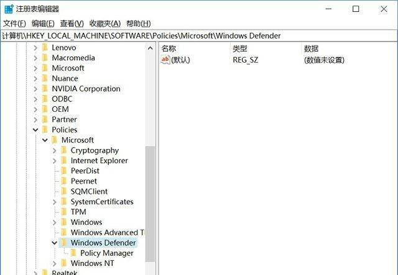This screenshot has height=275, width=398.
Task: Click the 数据 column header
Action: point(311,48)
